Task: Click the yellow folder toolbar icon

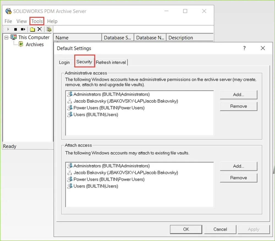Action: (32, 29)
